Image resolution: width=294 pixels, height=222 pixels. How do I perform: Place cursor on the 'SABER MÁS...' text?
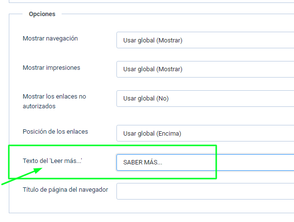pyautogui.click(x=142, y=162)
